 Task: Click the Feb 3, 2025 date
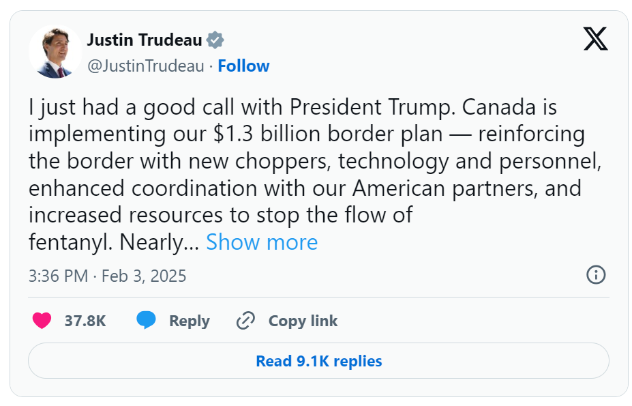tap(144, 276)
